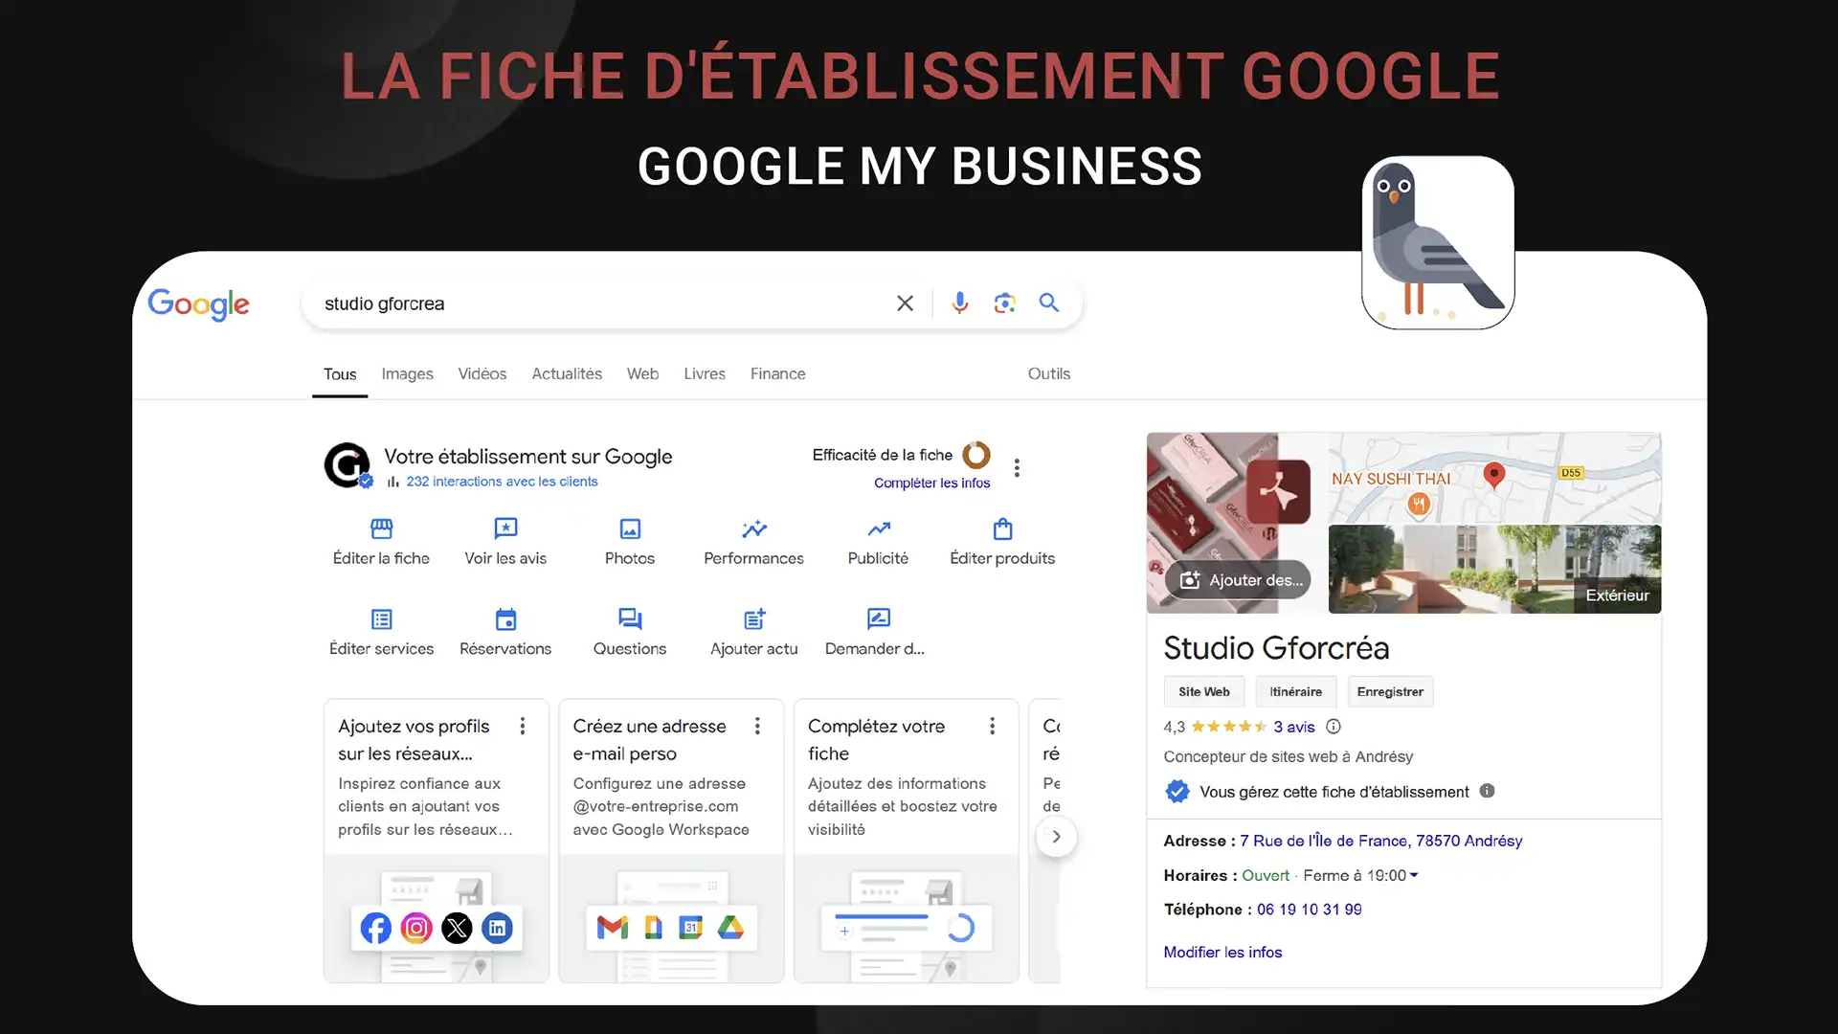Show next suggestion cards with arrow
Screen dimensions: 1838x1034
1056,837
